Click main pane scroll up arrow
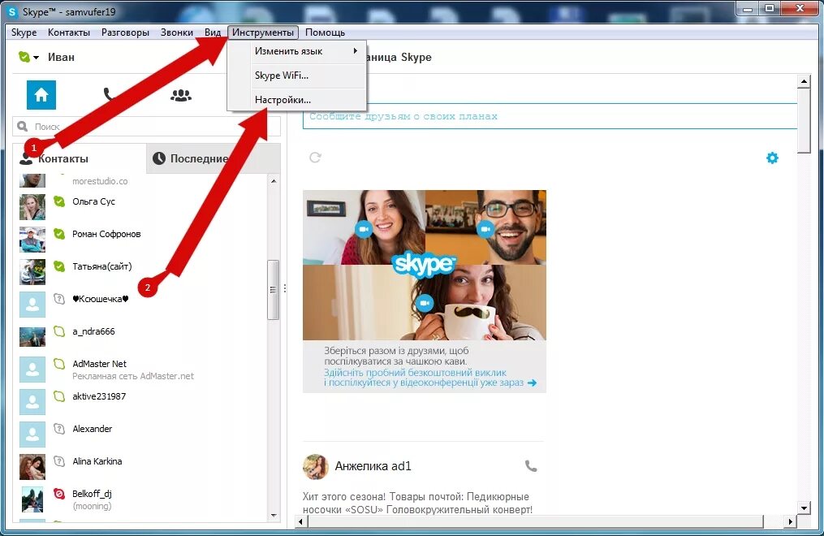 [x=804, y=81]
